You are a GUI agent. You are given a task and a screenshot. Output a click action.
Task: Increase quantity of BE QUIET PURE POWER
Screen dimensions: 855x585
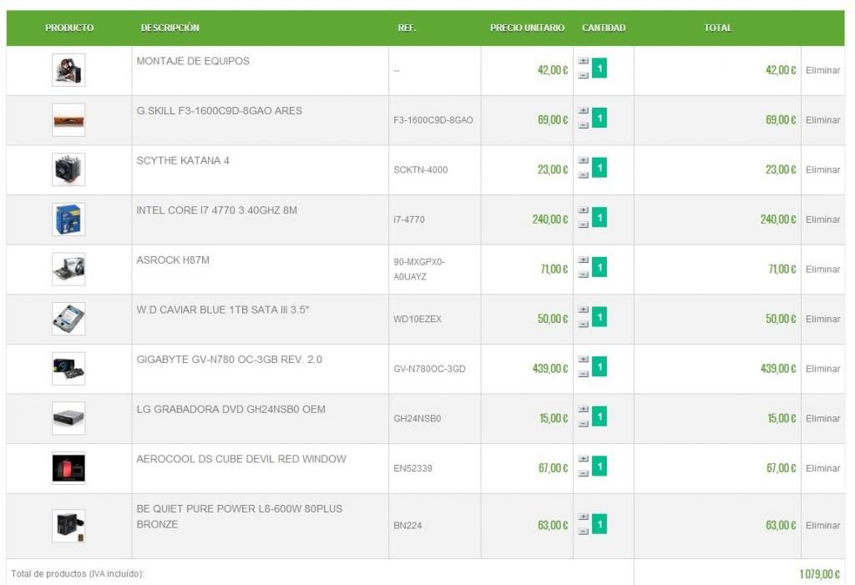coord(584,517)
